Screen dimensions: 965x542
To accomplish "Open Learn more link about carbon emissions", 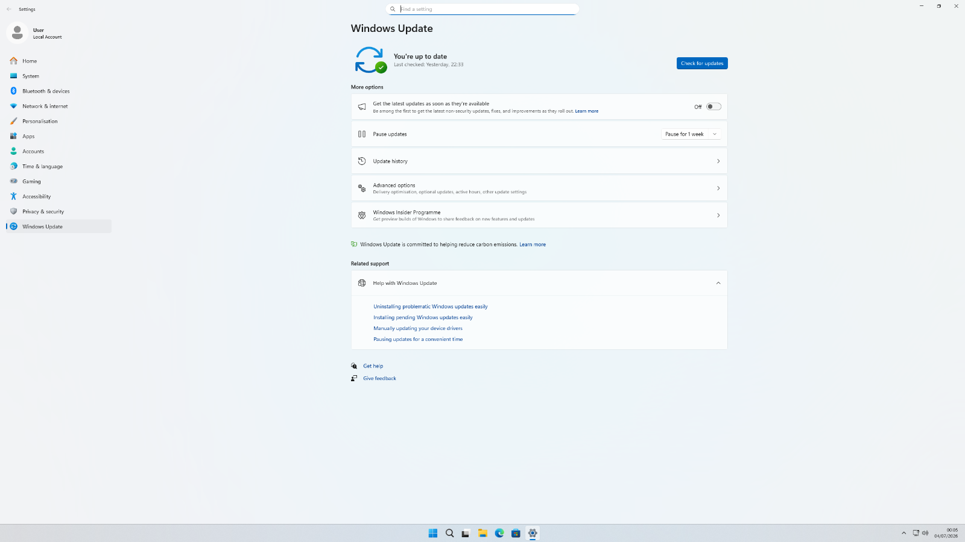I will coord(533,245).
